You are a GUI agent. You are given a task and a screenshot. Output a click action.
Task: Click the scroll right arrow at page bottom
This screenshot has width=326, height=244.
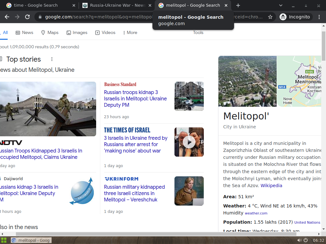pos(319,234)
